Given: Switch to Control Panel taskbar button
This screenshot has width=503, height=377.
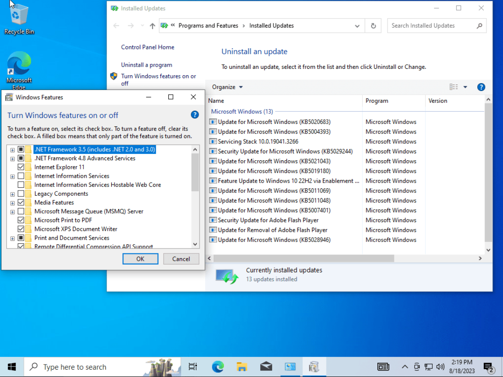Looking at the screenshot, I should tap(290, 367).
